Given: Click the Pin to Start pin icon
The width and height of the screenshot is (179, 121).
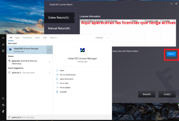Looking at the screenshot, I should coord(57,83).
